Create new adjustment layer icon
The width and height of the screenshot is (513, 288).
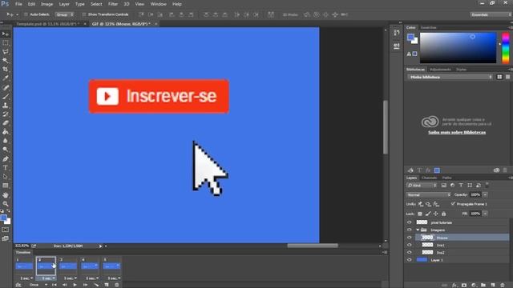point(474,285)
